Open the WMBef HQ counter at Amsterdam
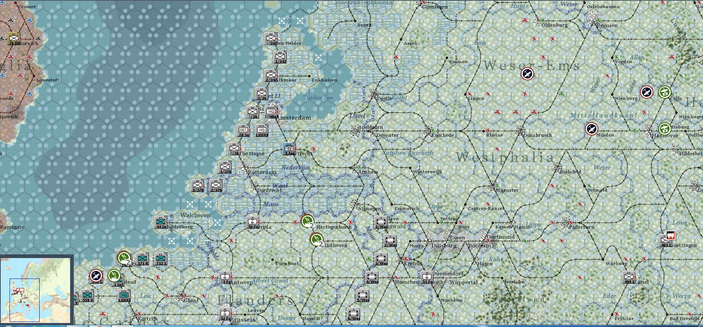Image resolution: width=703 pixels, height=327 pixels. [x=271, y=112]
